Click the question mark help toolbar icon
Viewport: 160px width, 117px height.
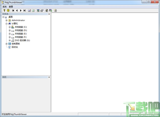(x=4, y=10)
